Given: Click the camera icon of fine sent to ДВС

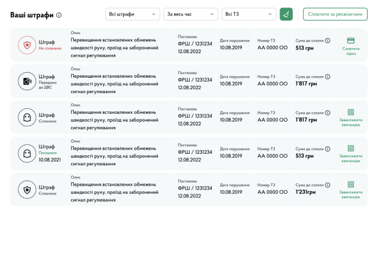Looking at the screenshot, I should pos(26,82).
